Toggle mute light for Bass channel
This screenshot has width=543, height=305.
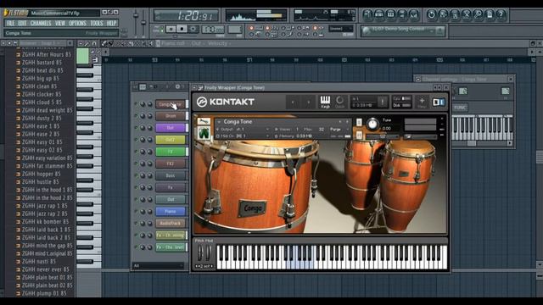136,175
